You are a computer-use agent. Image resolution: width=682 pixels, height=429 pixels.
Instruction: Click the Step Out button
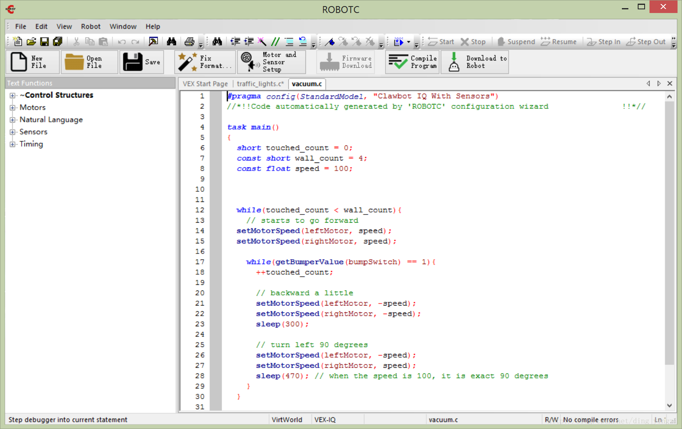[x=646, y=41]
